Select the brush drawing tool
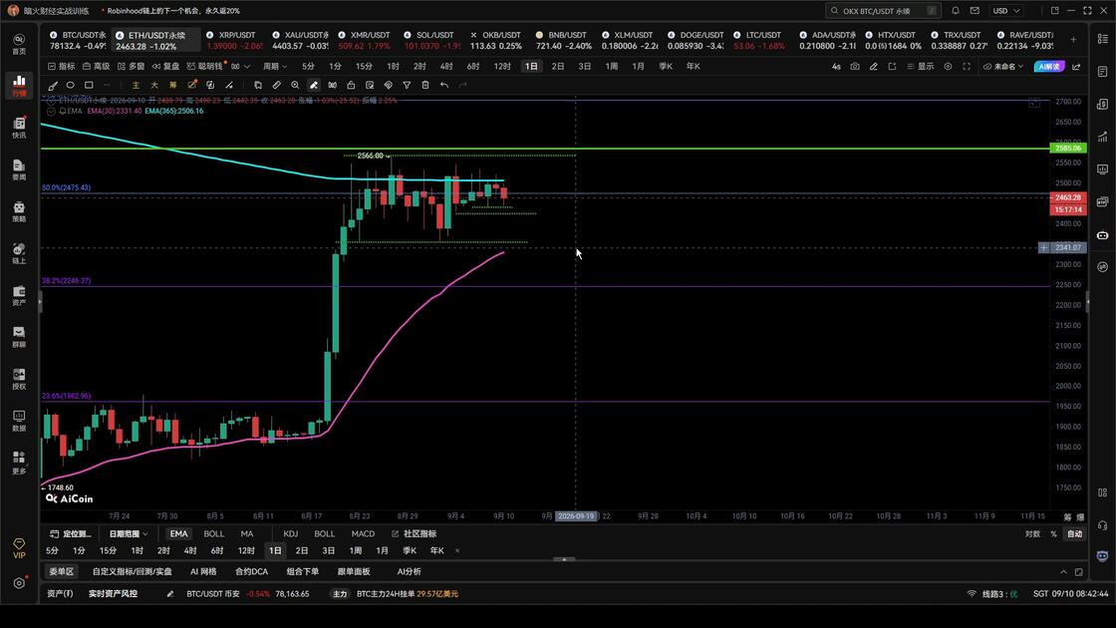The width and height of the screenshot is (1116, 628). (53, 86)
